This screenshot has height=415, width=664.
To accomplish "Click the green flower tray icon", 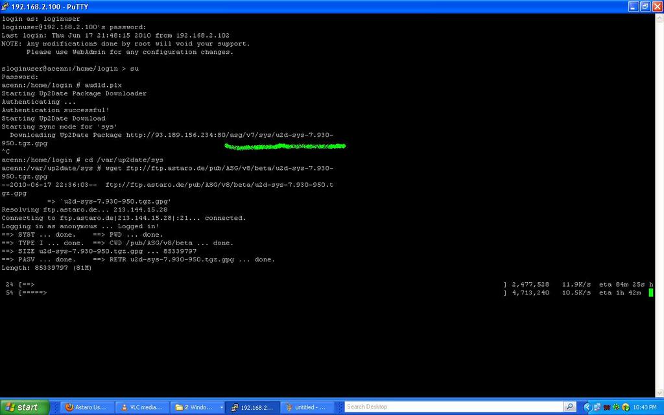I will tap(616, 407).
